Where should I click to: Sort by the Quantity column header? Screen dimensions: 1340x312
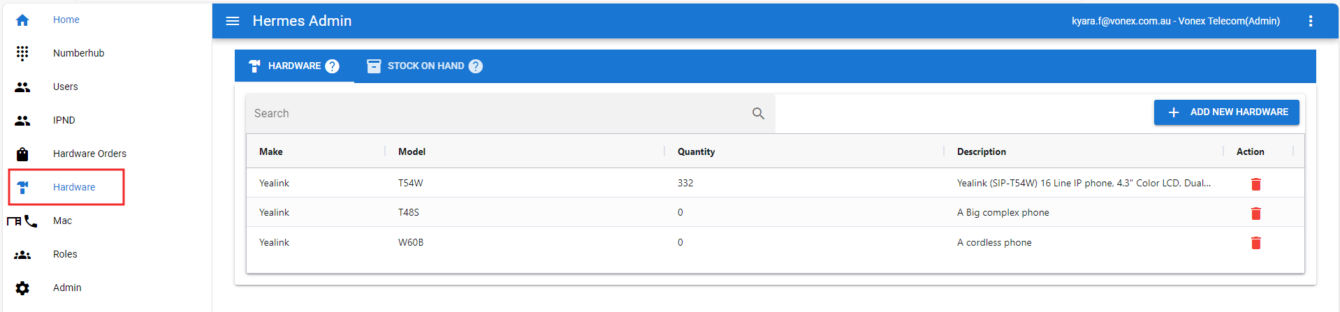click(696, 151)
